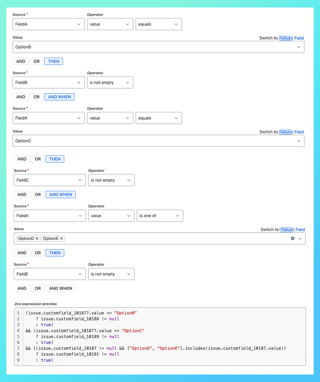The image size is (320, 382).
Task: Click the AND button below the FieldE row
Action: 22,288
